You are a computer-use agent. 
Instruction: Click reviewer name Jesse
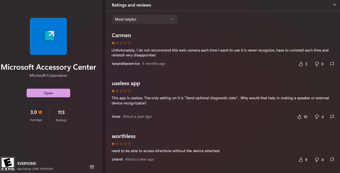tap(116, 116)
